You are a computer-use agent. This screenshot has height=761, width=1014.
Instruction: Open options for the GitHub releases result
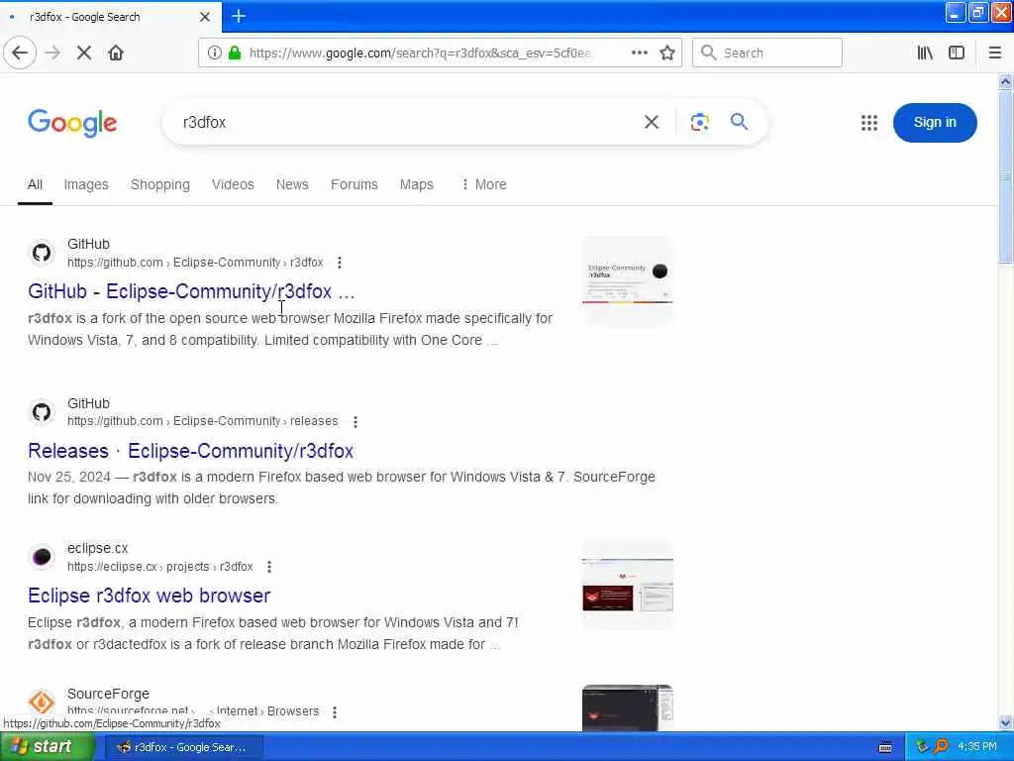(355, 422)
